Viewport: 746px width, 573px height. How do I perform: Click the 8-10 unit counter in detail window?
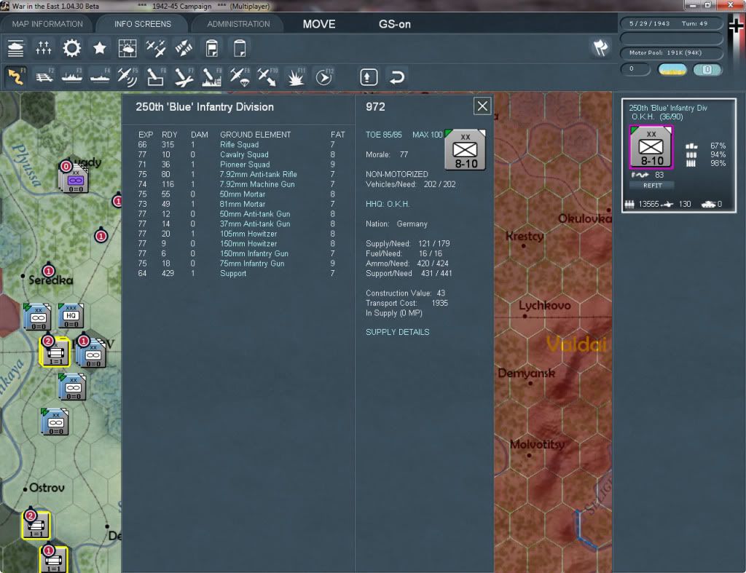(x=466, y=150)
